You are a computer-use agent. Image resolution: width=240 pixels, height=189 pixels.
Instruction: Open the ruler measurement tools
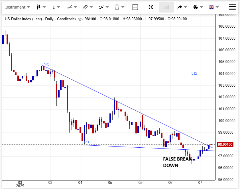pos(88,7)
